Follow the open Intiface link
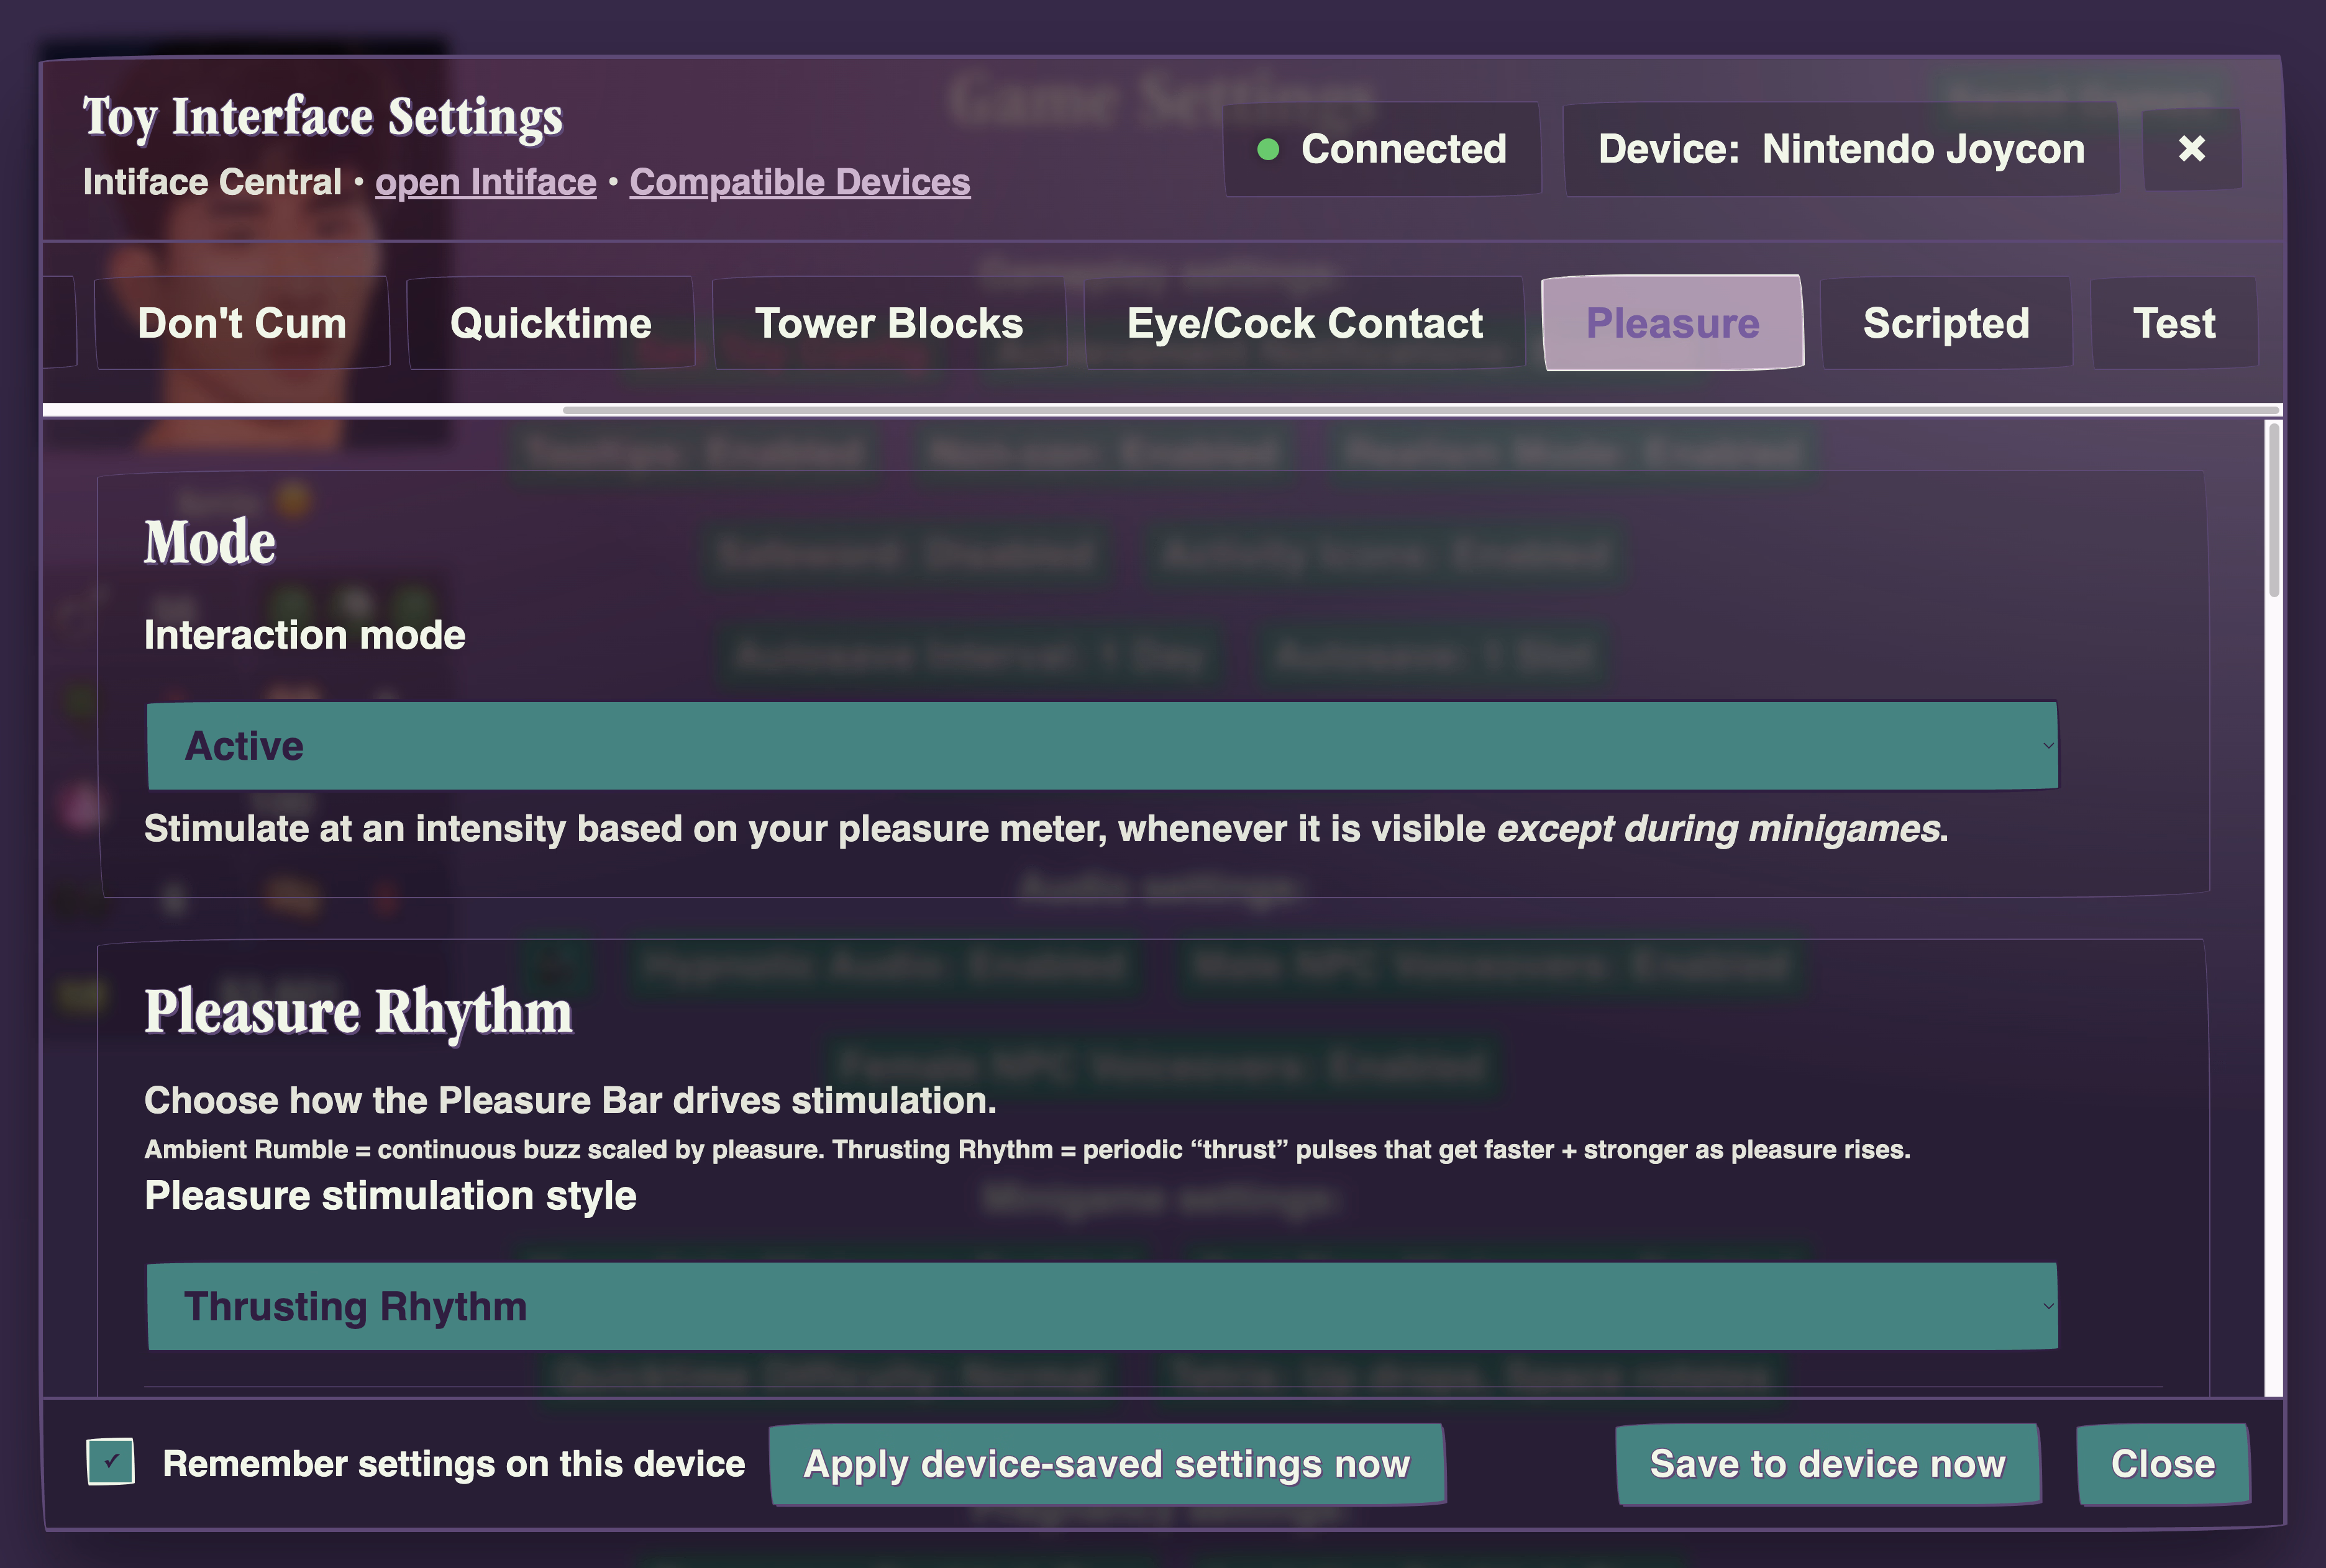This screenshot has width=2326, height=1568. 485,182
